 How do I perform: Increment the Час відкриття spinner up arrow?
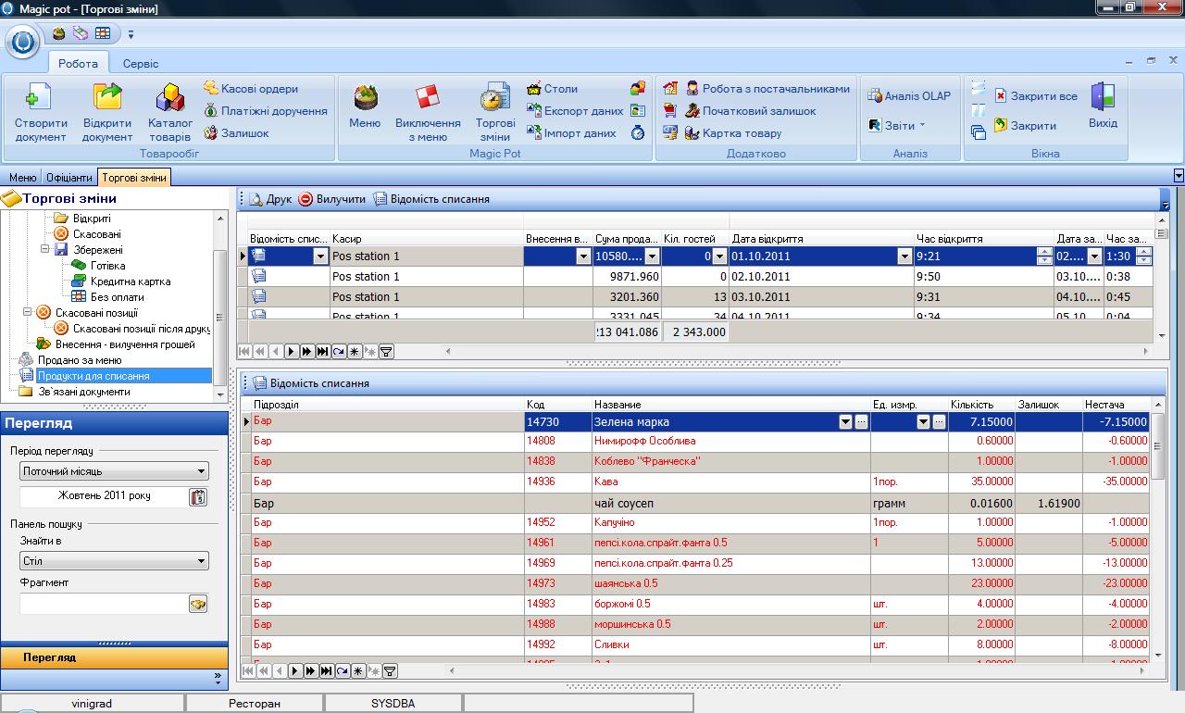coord(1044,252)
